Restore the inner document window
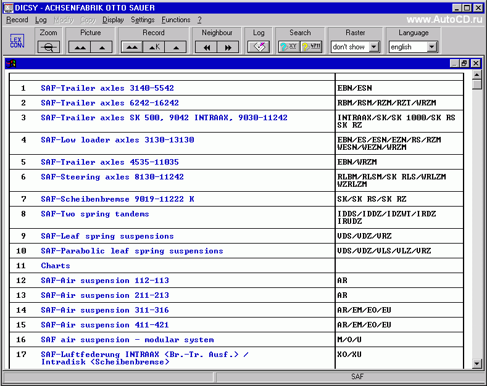This screenshot has height=386, width=487. click(464, 64)
